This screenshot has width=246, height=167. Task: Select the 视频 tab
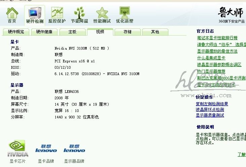point(100,32)
